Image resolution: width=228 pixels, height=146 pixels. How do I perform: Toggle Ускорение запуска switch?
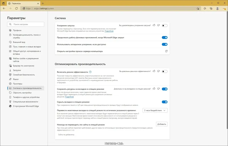point(165,25)
